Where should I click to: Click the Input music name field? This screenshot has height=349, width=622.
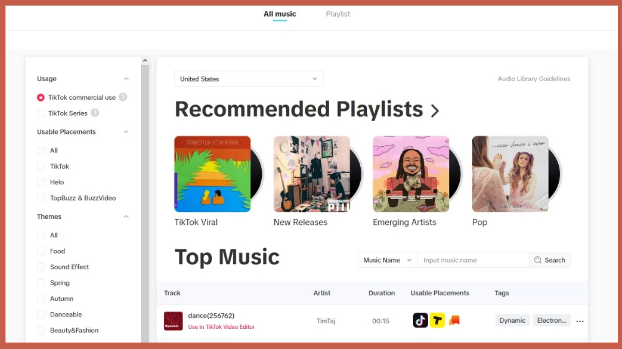[473, 260]
